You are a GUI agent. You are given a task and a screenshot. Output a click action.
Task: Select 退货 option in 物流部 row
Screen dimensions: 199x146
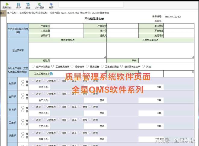click(x=33, y=81)
